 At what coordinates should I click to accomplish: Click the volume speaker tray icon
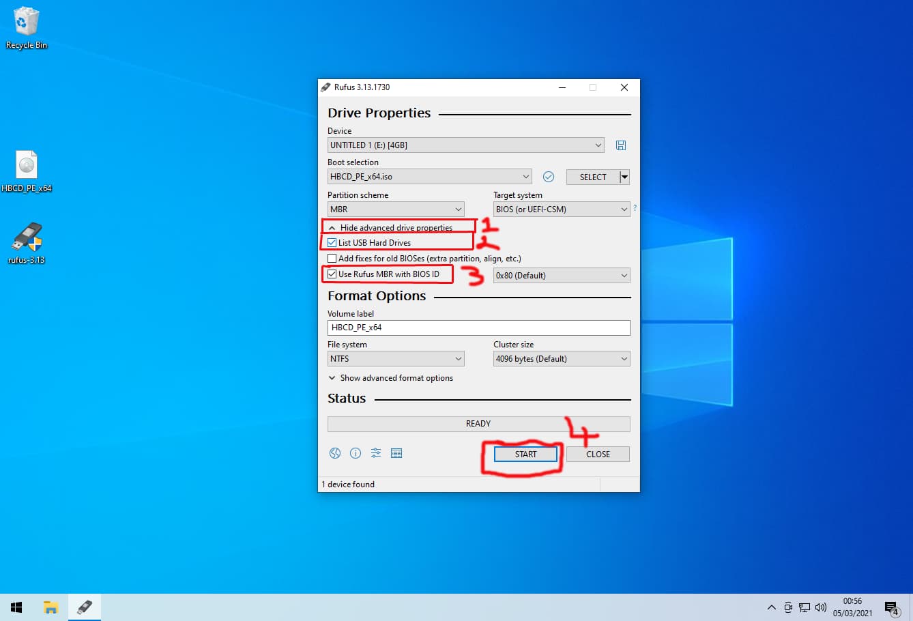tap(821, 607)
